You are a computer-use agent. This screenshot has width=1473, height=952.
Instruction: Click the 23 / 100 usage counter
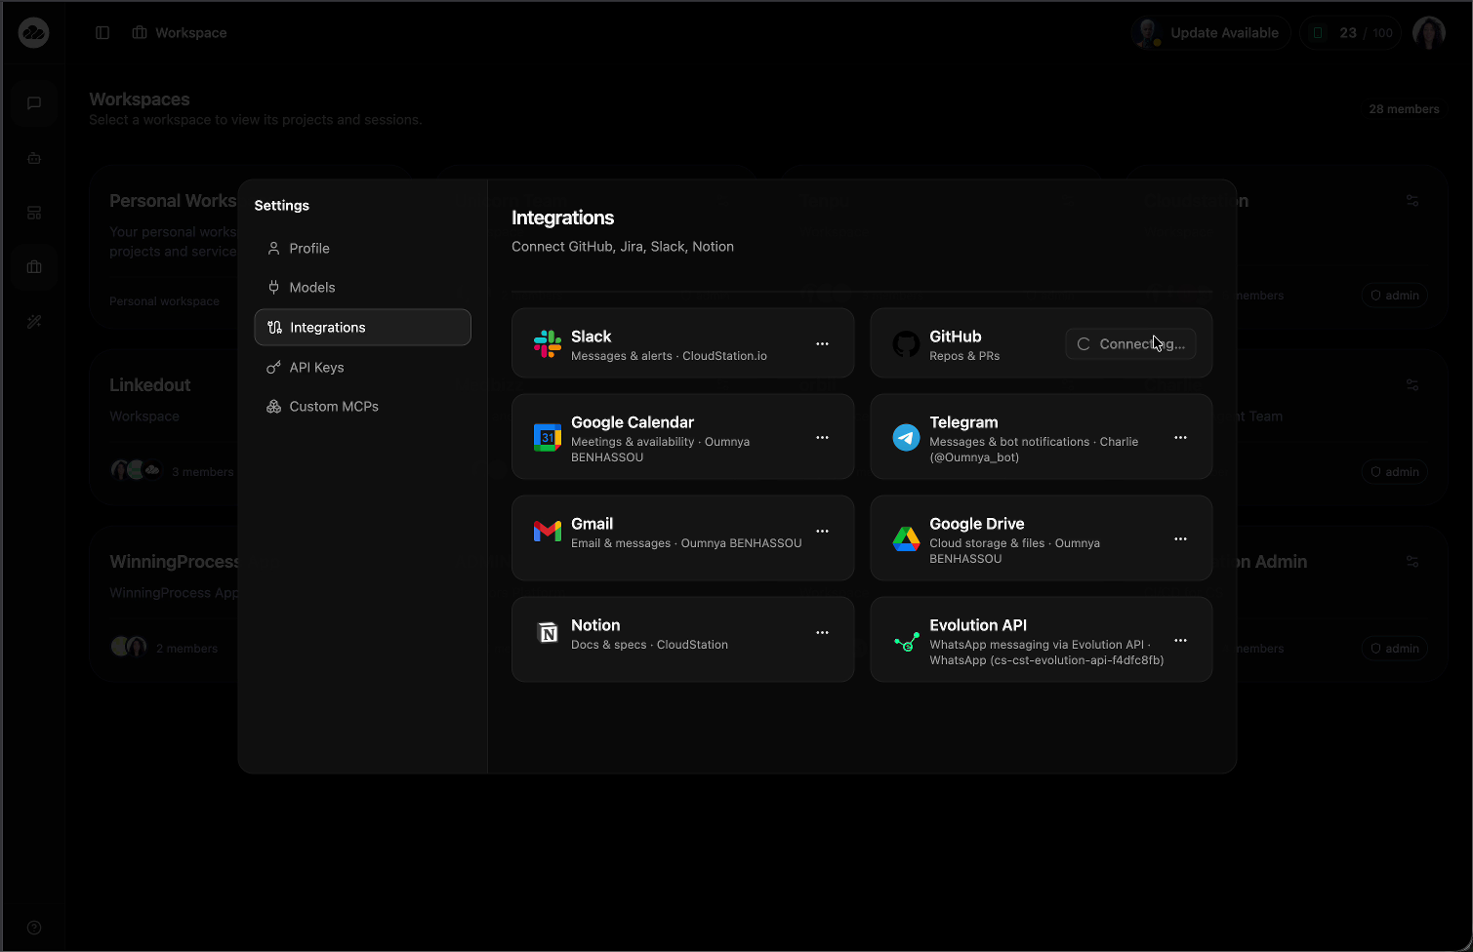click(1351, 33)
